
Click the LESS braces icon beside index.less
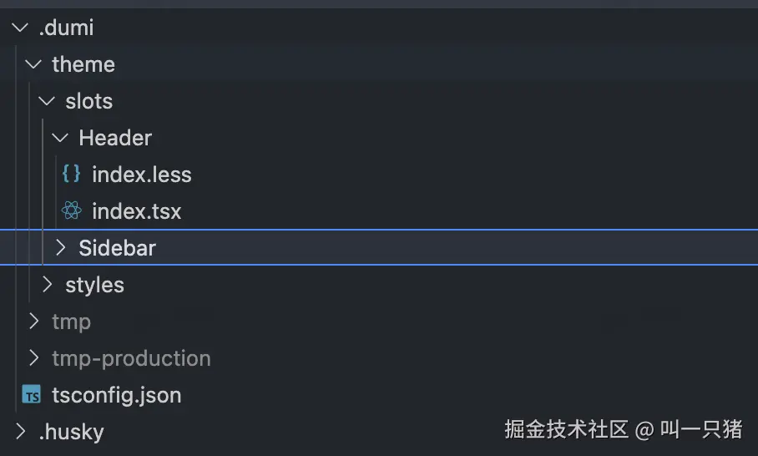click(72, 175)
